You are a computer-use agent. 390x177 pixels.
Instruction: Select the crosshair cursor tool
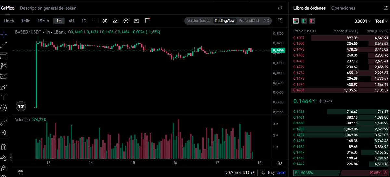tap(4, 34)
